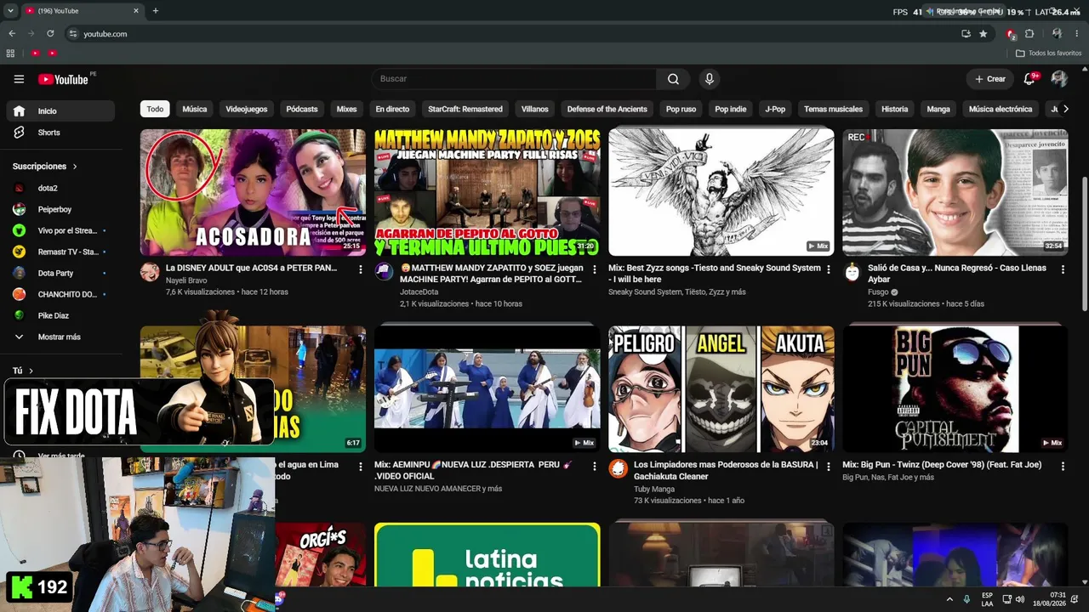Open the browser extensions puzzle icon
Image resolution: width=1089 pixels, height=612 pixels.
[1029, 34]
